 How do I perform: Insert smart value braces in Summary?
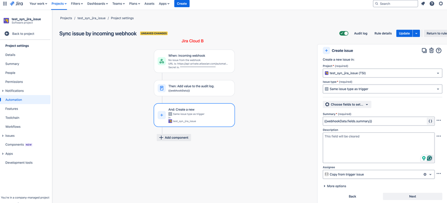(430, 121)
